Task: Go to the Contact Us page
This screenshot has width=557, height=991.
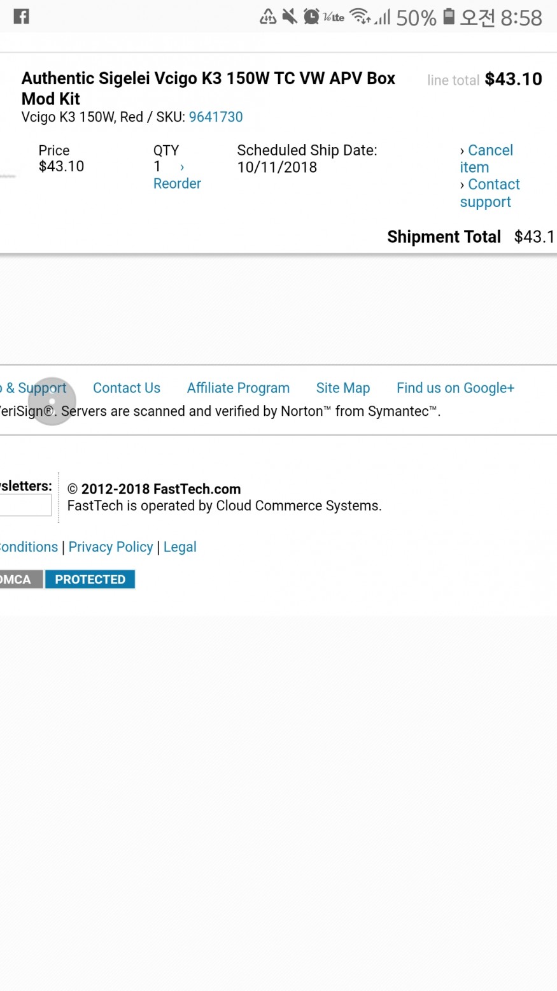Action: point(127,388)
